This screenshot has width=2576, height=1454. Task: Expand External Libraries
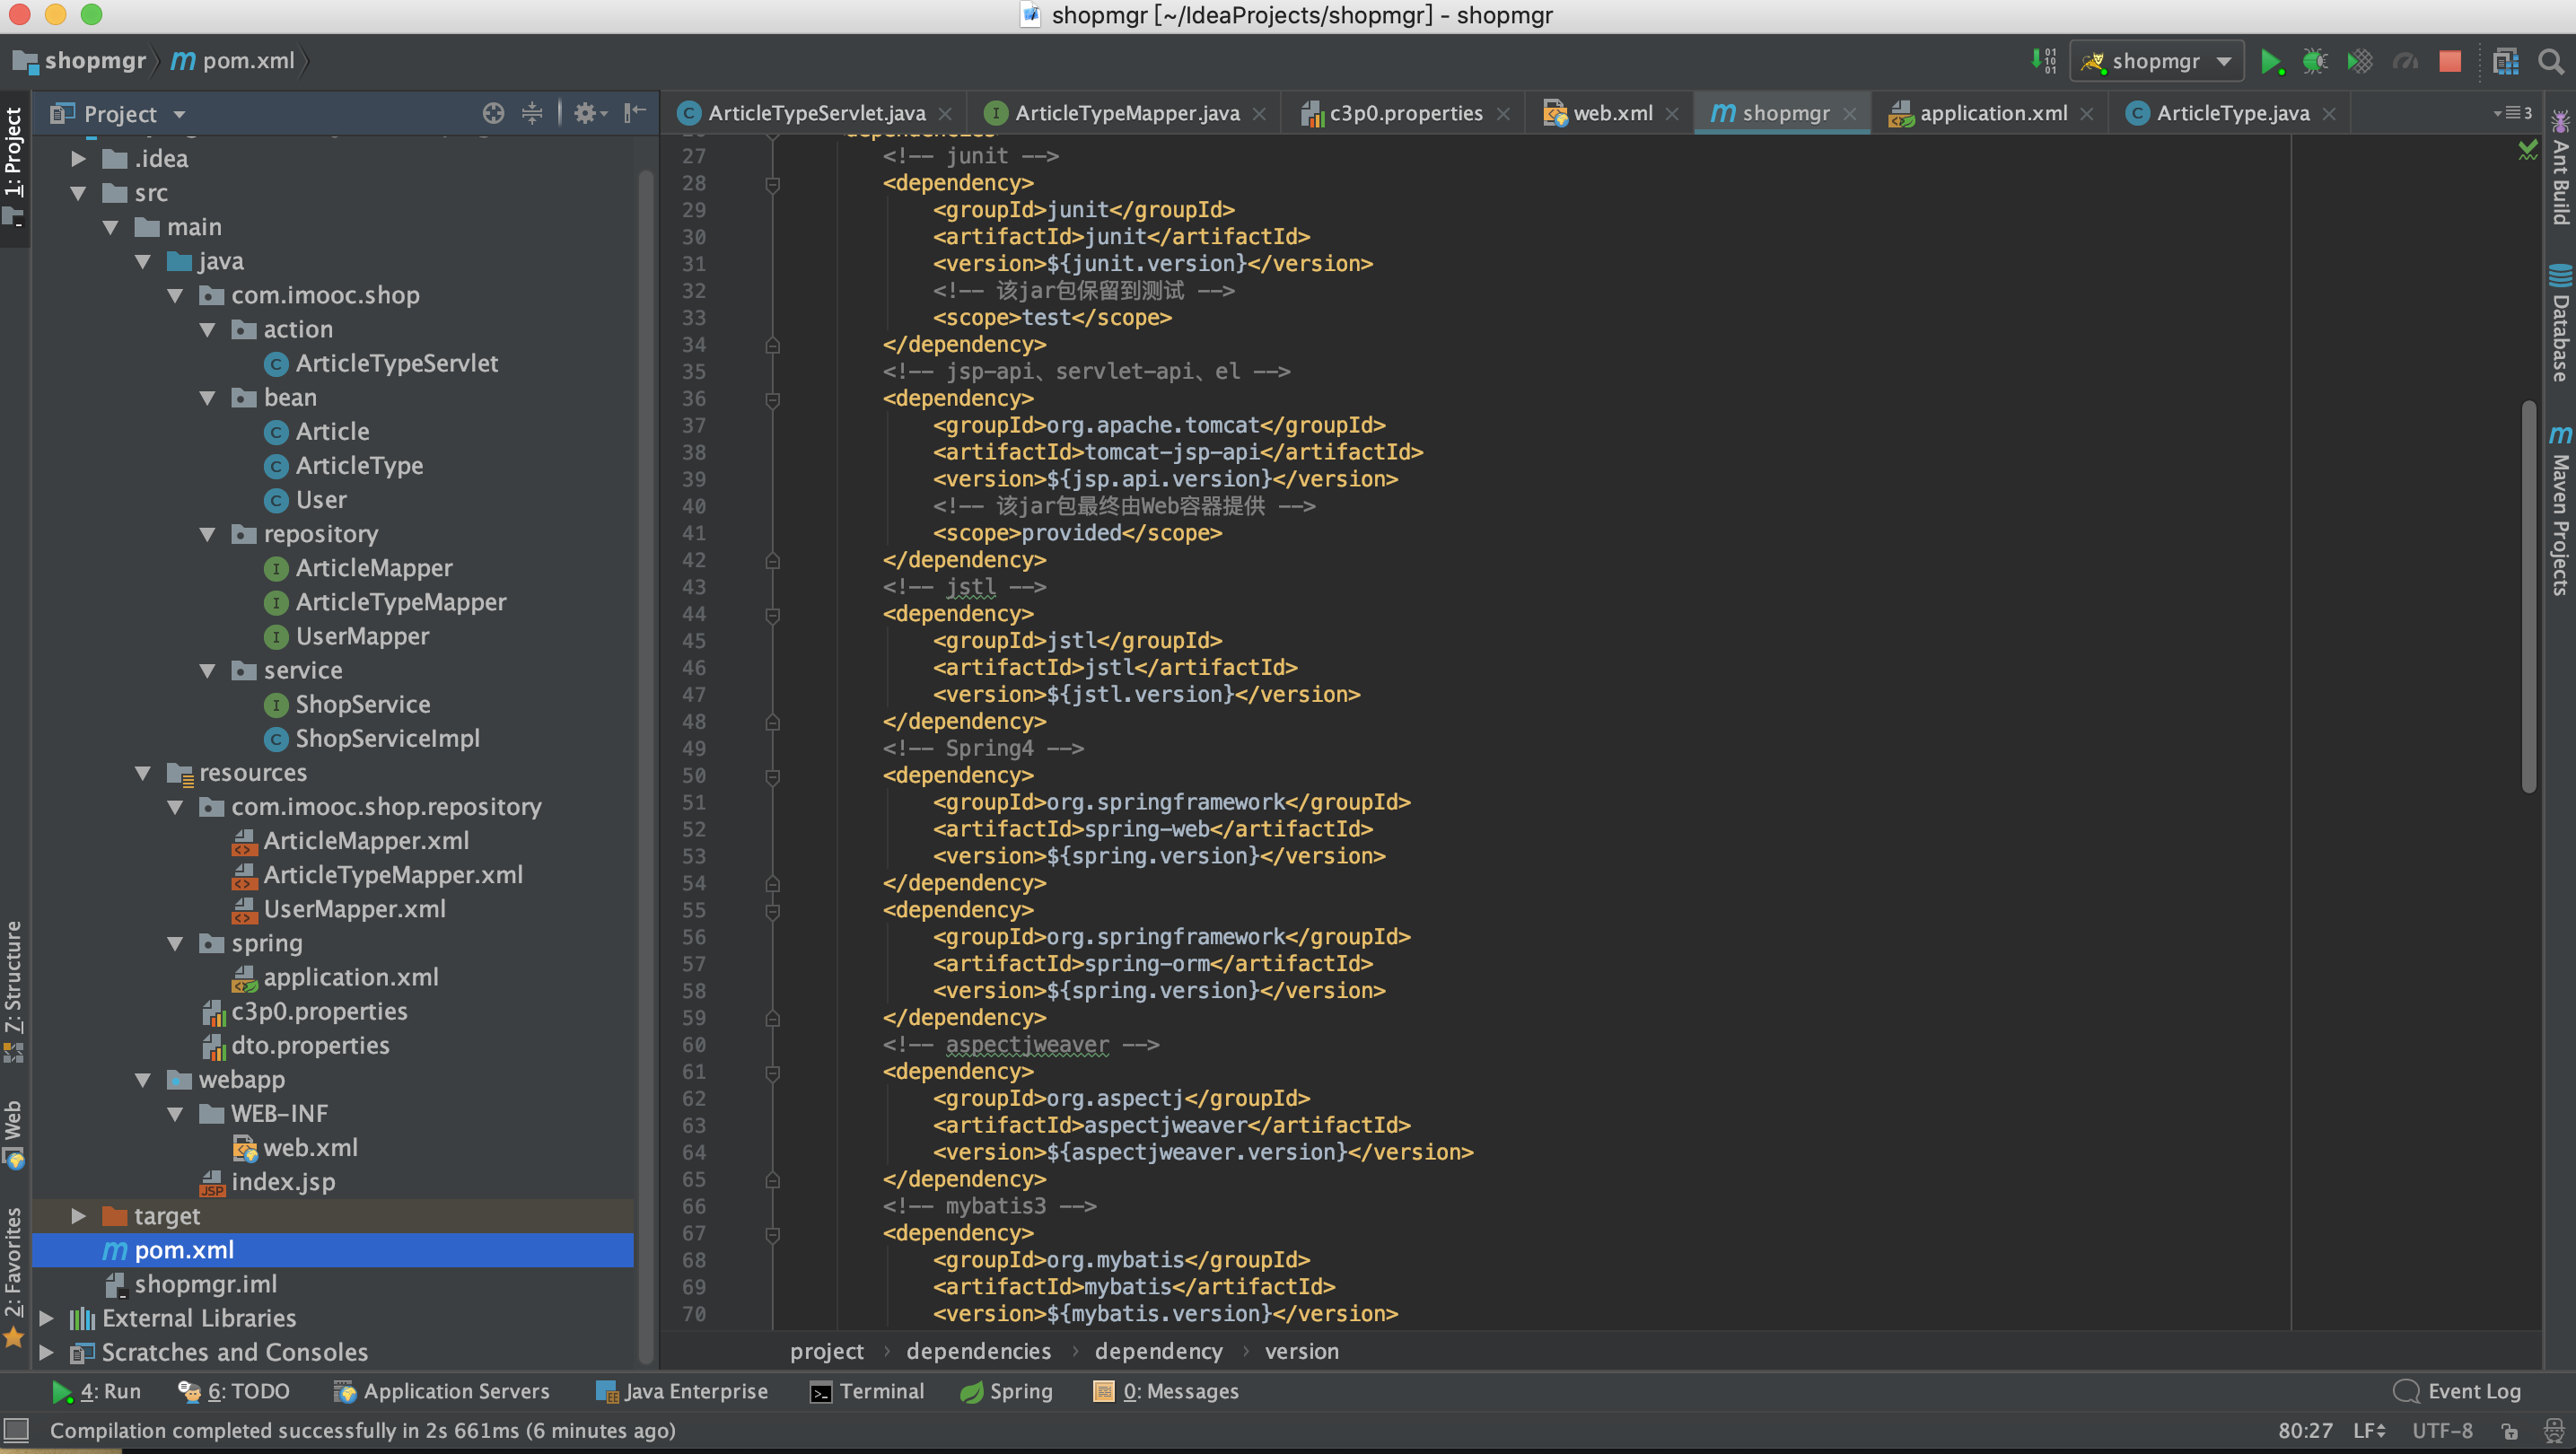(46, 1318)
